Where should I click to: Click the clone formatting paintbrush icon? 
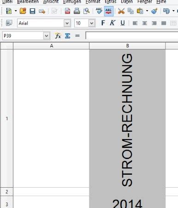[x=154, y=11]
